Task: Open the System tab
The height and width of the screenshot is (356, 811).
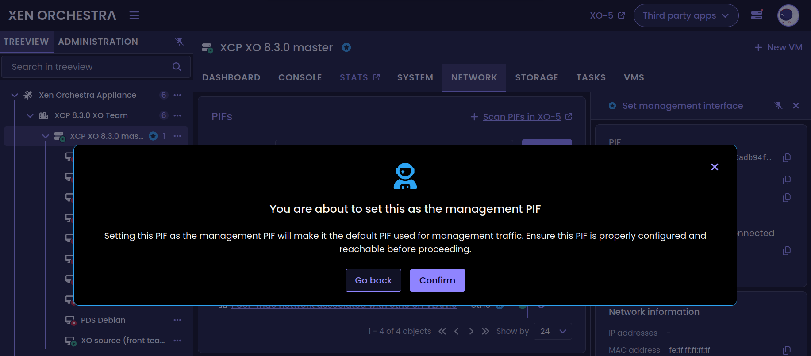Action: coord(415,77)
